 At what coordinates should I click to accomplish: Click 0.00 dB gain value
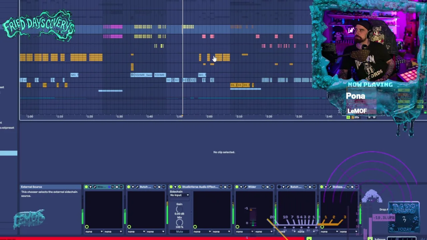[x=179, y=214]
